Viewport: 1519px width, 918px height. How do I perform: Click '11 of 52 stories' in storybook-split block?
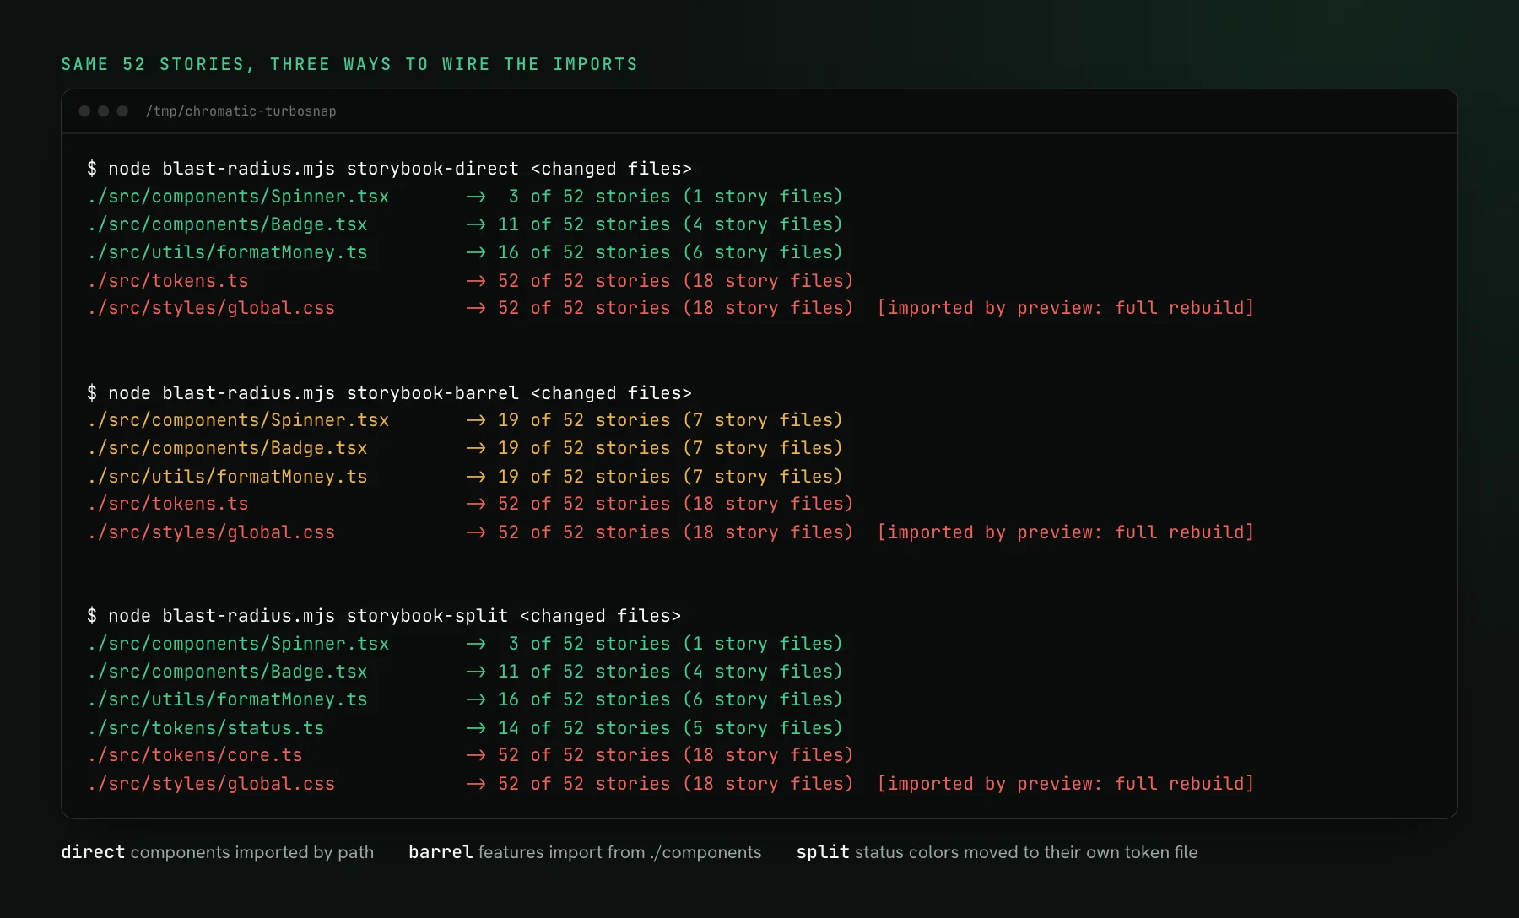point(584,672)
